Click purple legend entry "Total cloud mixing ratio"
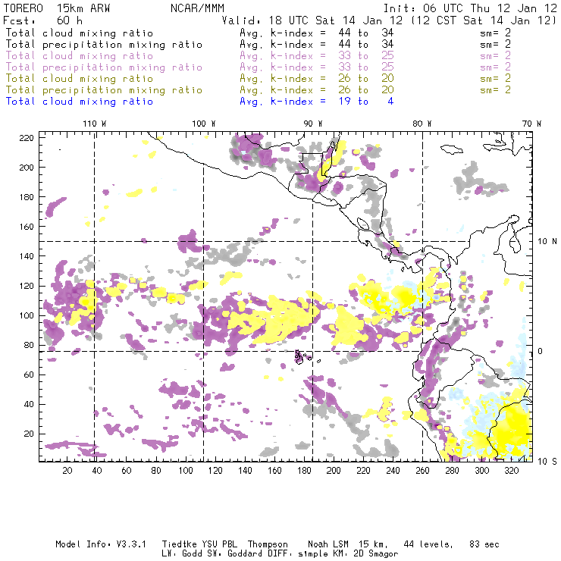Image resolution: width=561 pixels, height=561 pixels. (80, 56)
